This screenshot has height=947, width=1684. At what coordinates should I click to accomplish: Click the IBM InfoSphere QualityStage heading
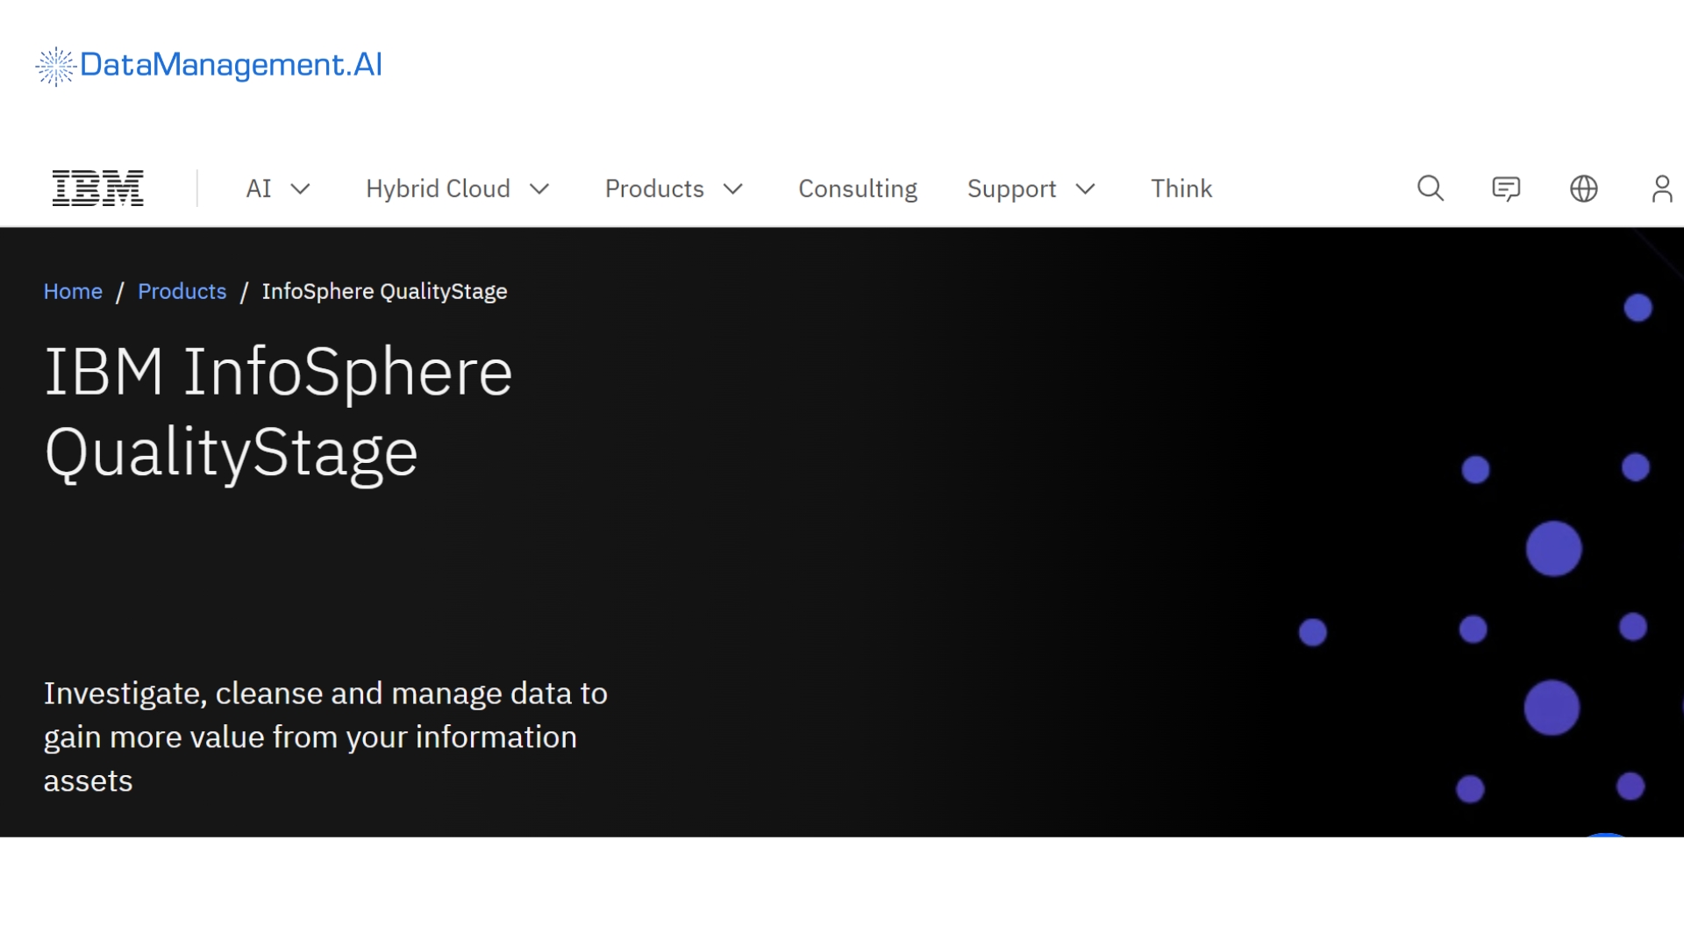click(x=278, y=412)
